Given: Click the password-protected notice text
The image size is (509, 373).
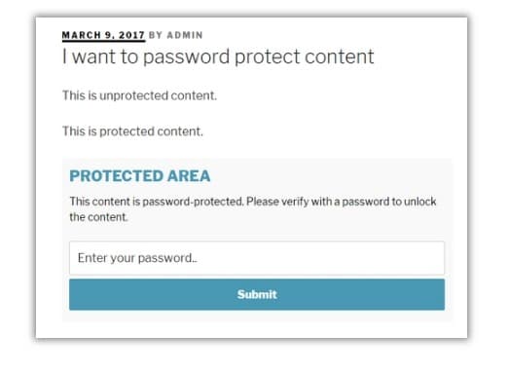Looking at the screenshot, I should pos(253,209).
